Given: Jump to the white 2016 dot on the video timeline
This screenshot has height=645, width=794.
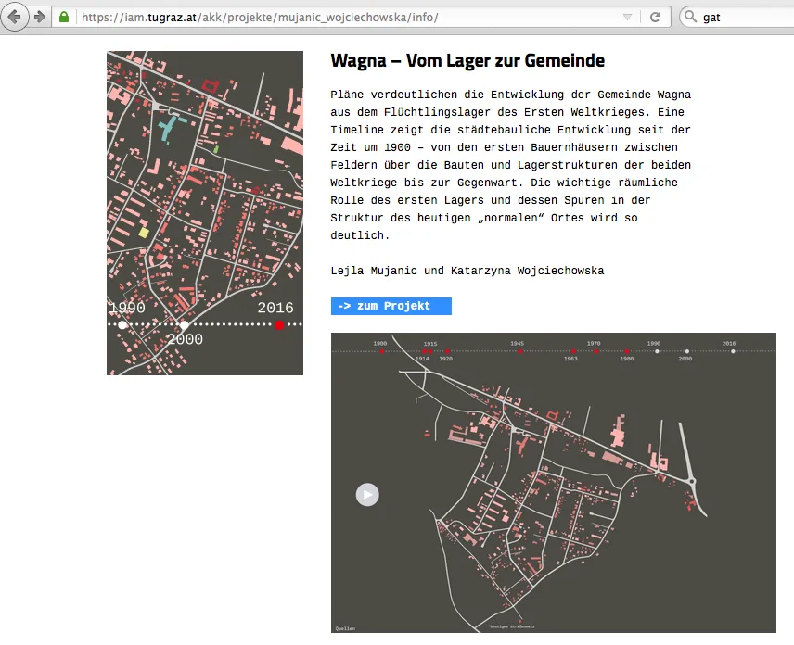Looking at the screenshot, I should pos(733,351).
